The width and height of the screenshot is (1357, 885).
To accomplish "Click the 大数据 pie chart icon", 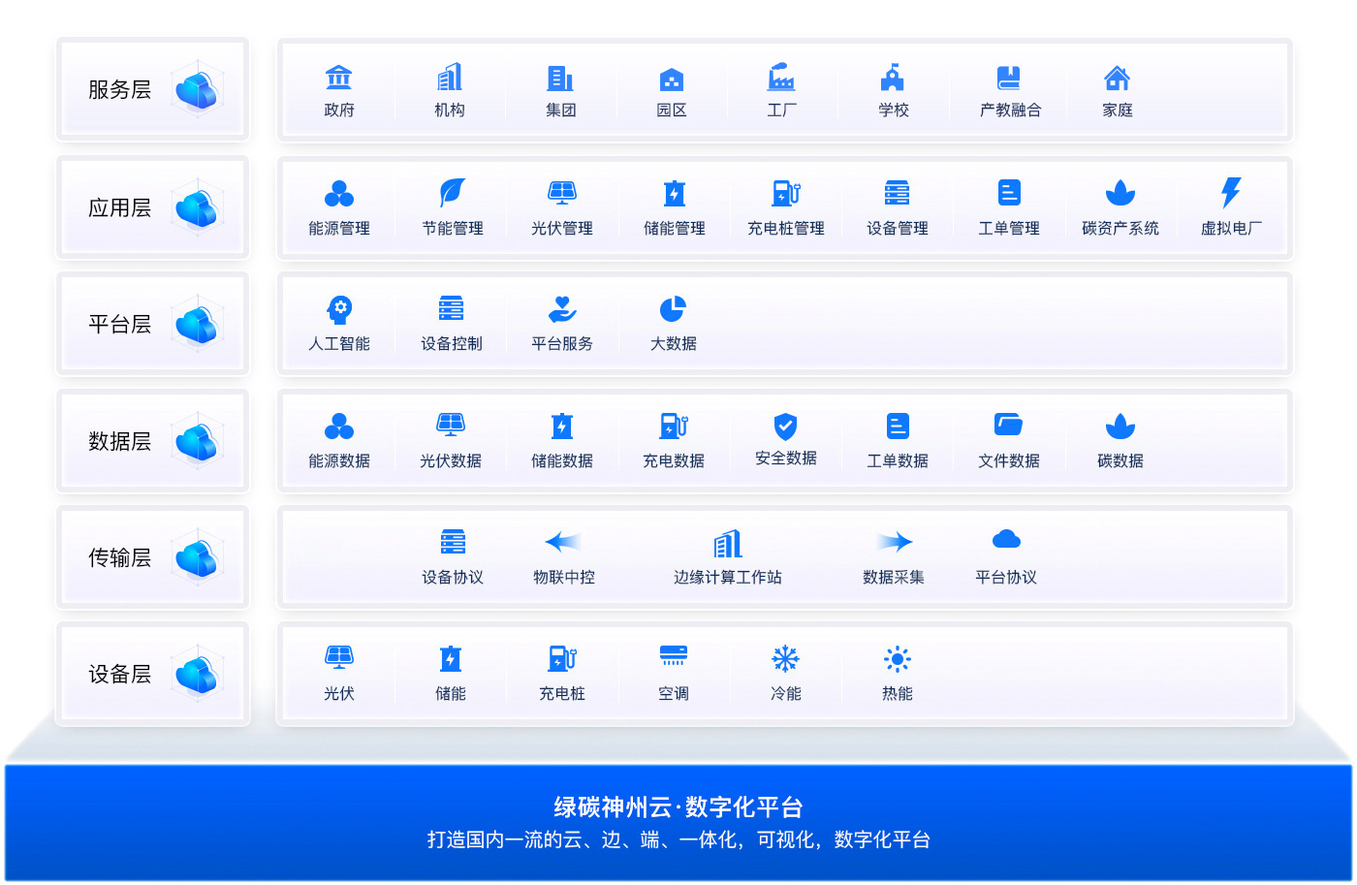I will (x=673, y=309).
